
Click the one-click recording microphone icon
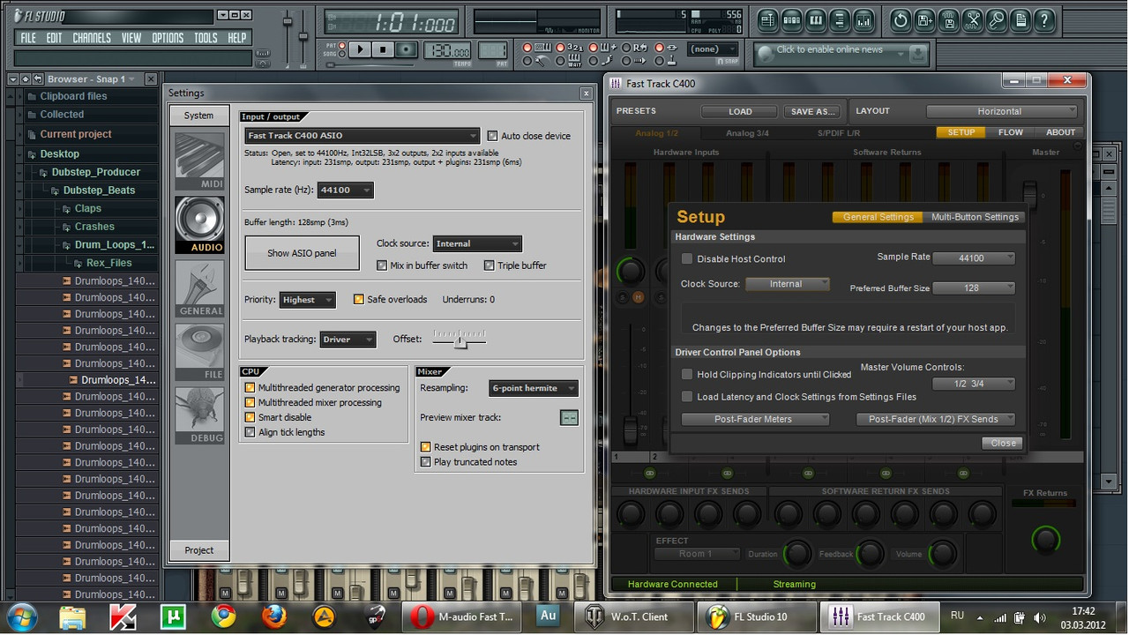coord(997,20)
